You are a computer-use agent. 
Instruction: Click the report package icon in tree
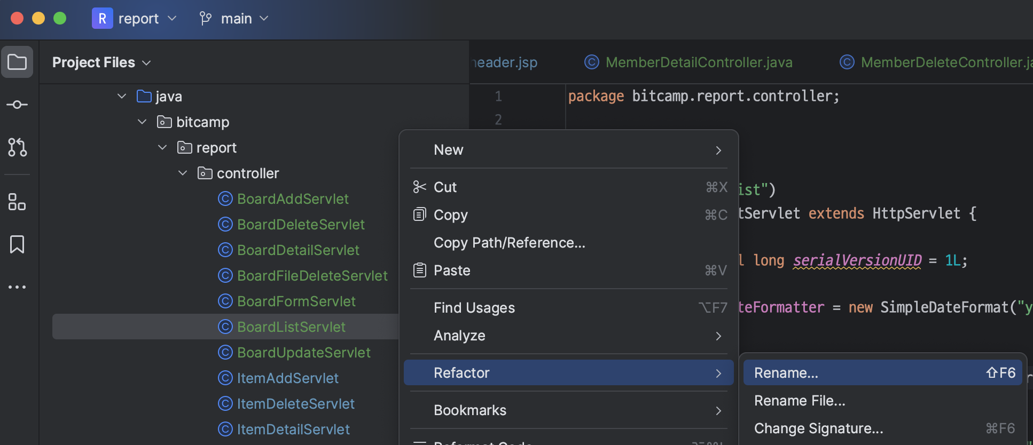(185, 147)
